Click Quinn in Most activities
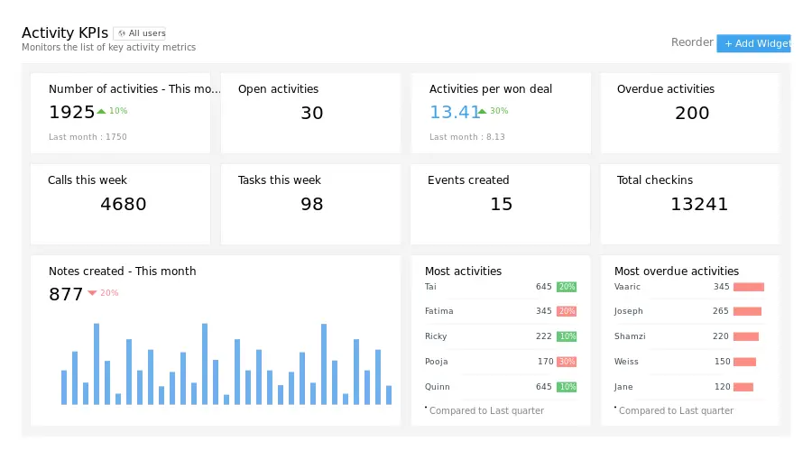Screen dimensions: 812x460 coord(437,387)
